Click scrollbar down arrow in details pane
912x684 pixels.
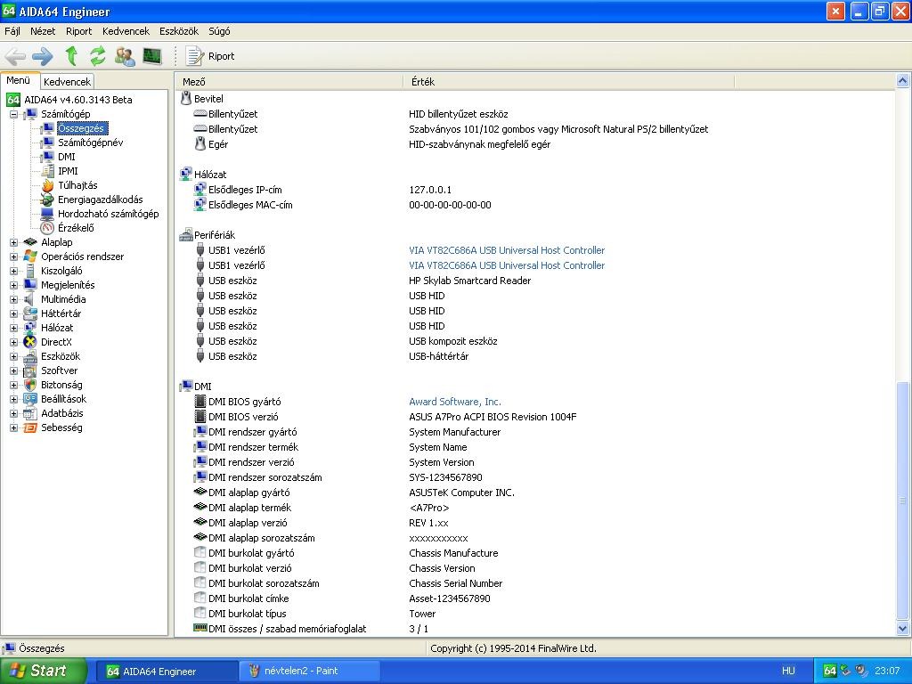[902, 628]
